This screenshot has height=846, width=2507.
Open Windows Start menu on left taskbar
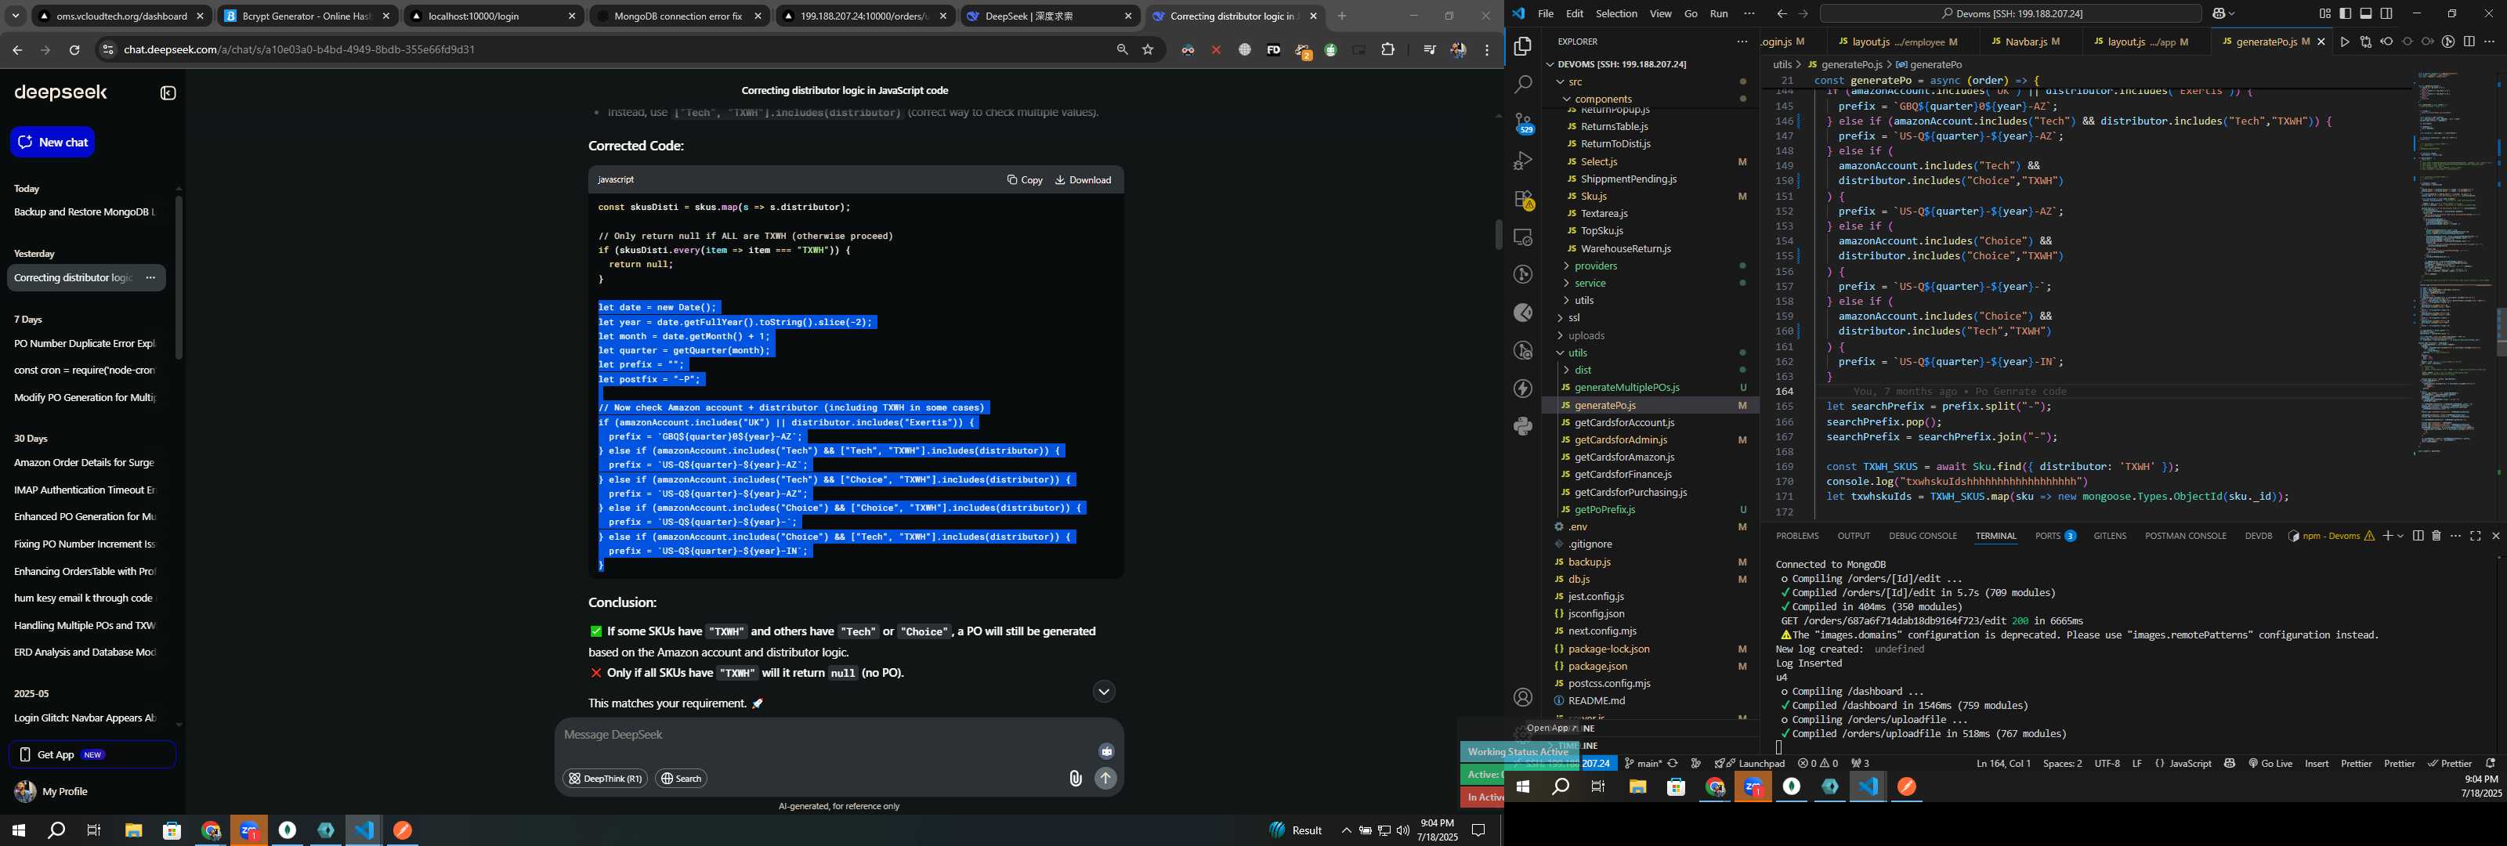click(x=19, y=830)
